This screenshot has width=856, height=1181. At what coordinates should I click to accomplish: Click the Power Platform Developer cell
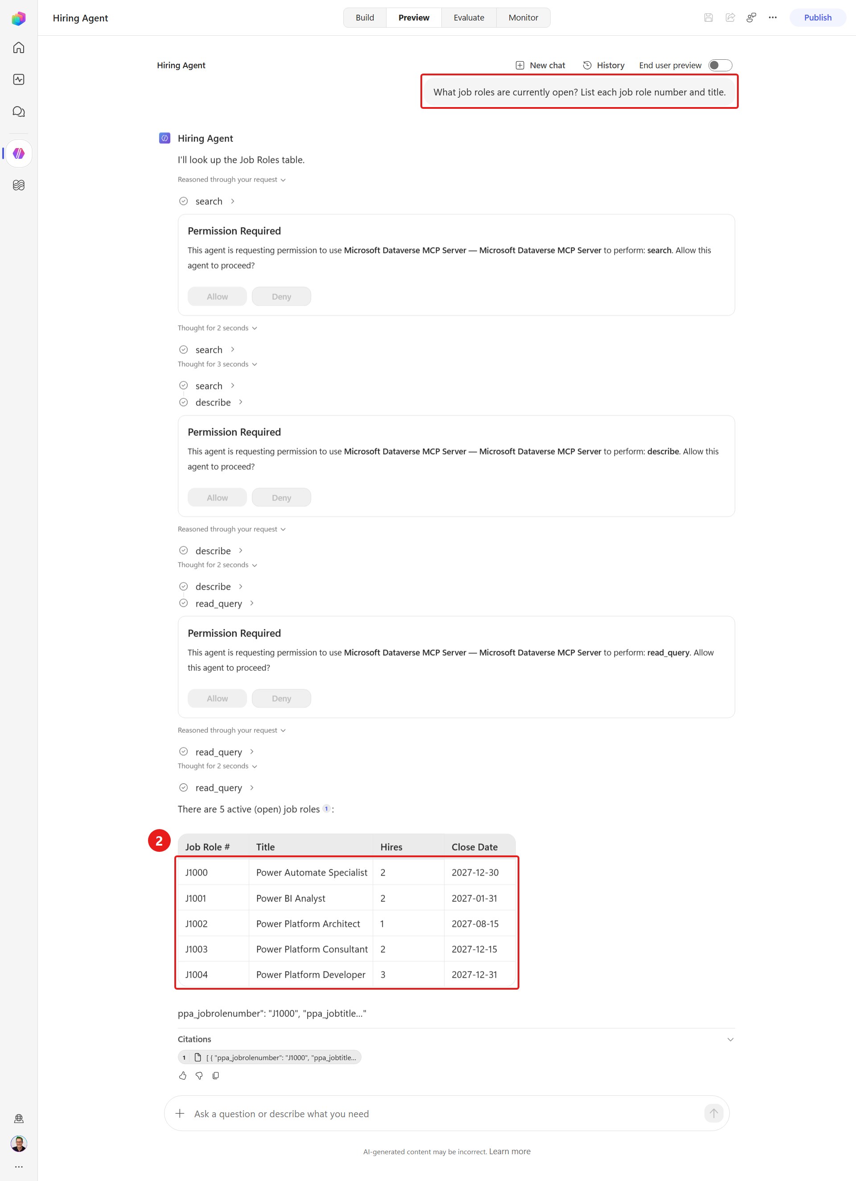pyautogui.click(x=310, y=975)
